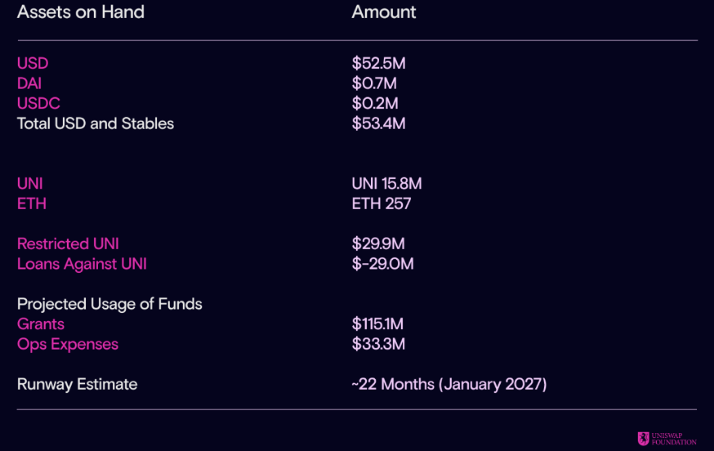
Task: Click the Loans Against UNI label
Action: click(x=82, y=264)
